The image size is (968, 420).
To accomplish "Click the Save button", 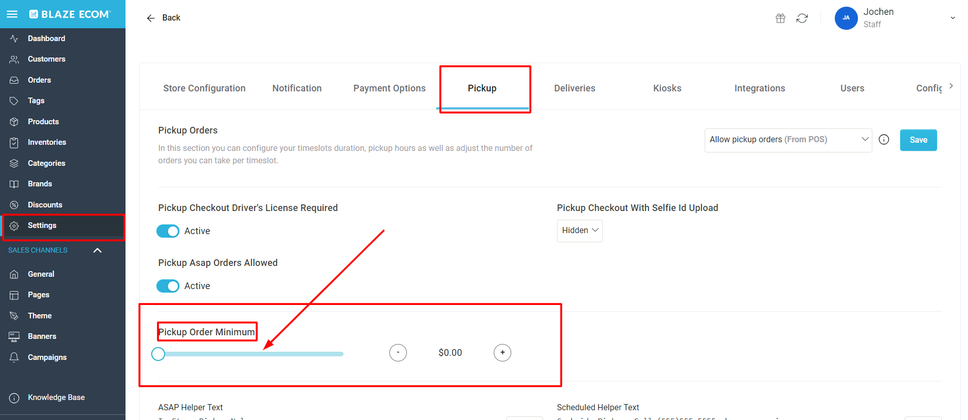I will coord(918,140).
